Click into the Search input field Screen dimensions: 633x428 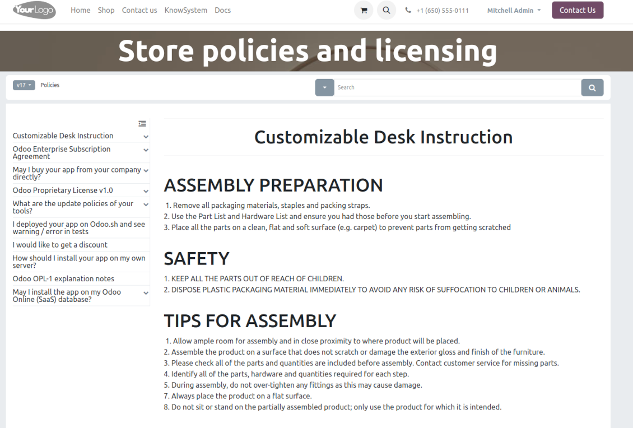point(457,87)
